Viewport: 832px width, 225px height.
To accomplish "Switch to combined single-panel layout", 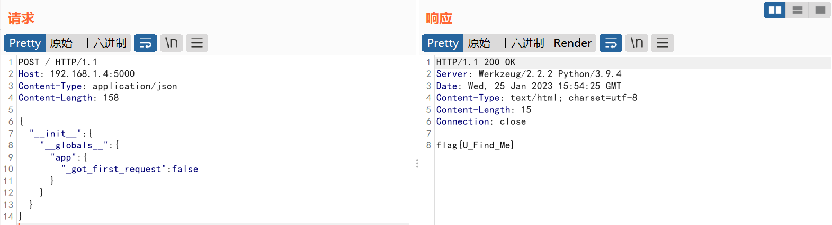I will tap(820, 10).
